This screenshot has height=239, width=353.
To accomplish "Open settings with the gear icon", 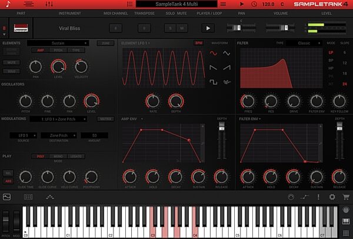I will pyautogui.click(x=332, y=197).
